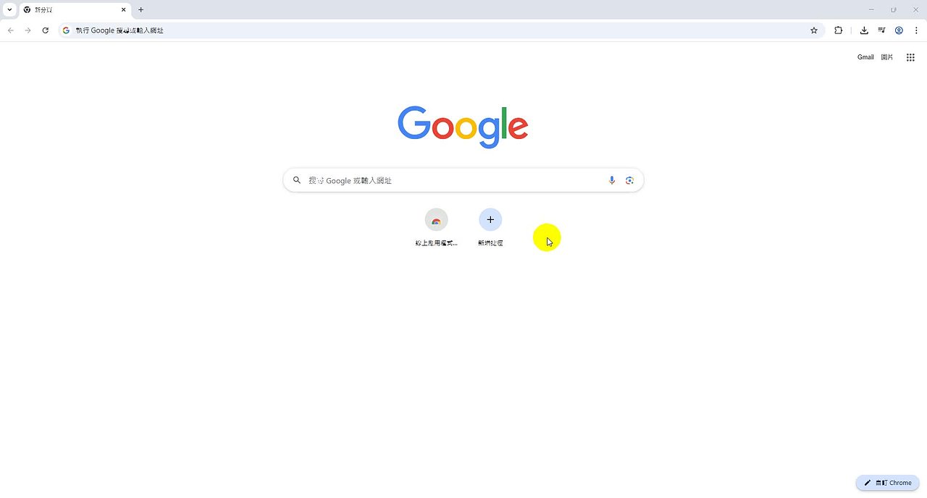Open a new tab with plus button
The height and width of the screenshot is (498, 927).
[x=140, y=10]
